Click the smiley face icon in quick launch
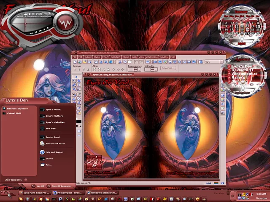Viewport: 270px width, 202px height. point(198,199)
